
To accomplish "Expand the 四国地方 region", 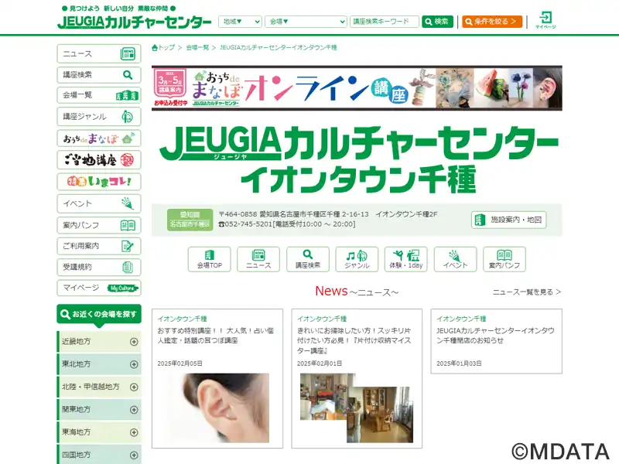I will point(99,455).
